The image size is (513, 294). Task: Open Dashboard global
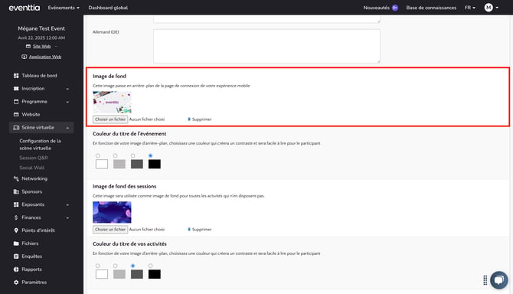click(108, 8)
